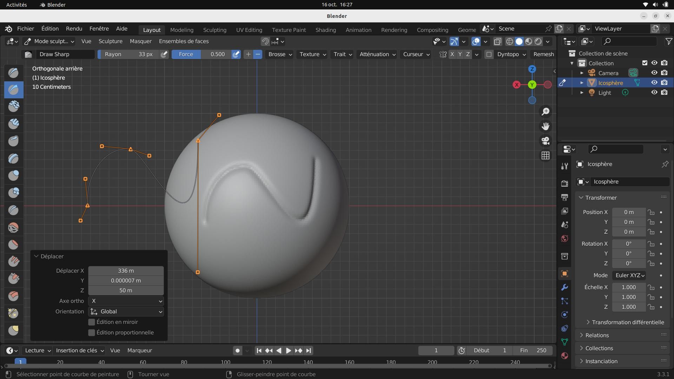
Task: Toggle X-ray display icon
Action: coord(497,41)
